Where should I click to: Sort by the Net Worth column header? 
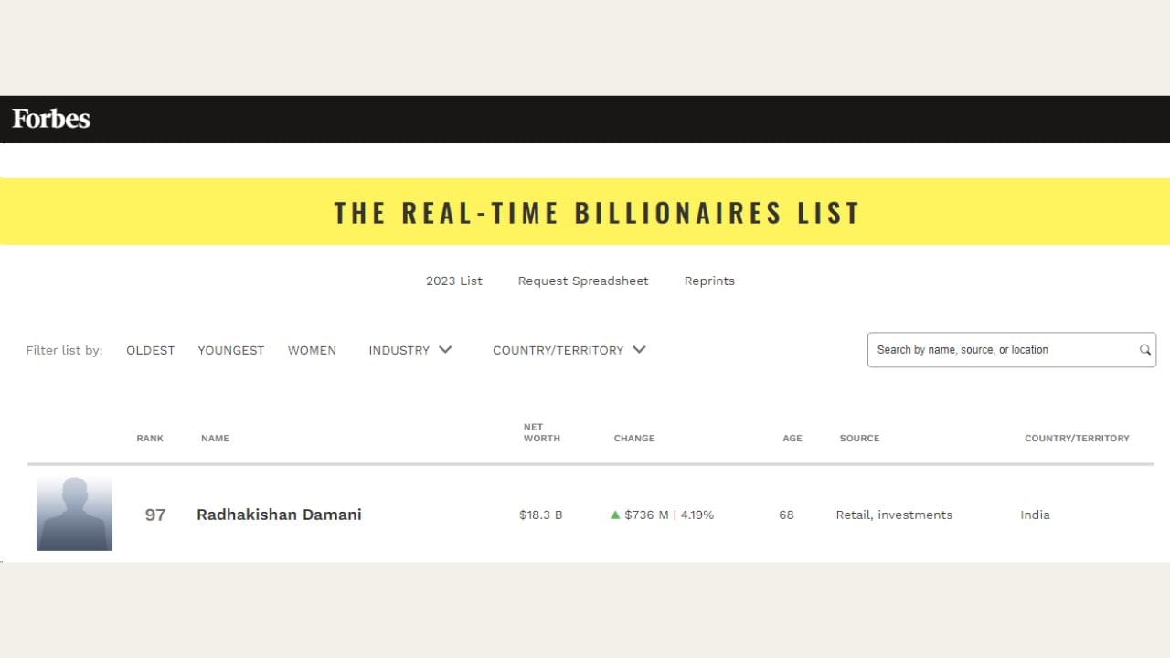(542, 432)
